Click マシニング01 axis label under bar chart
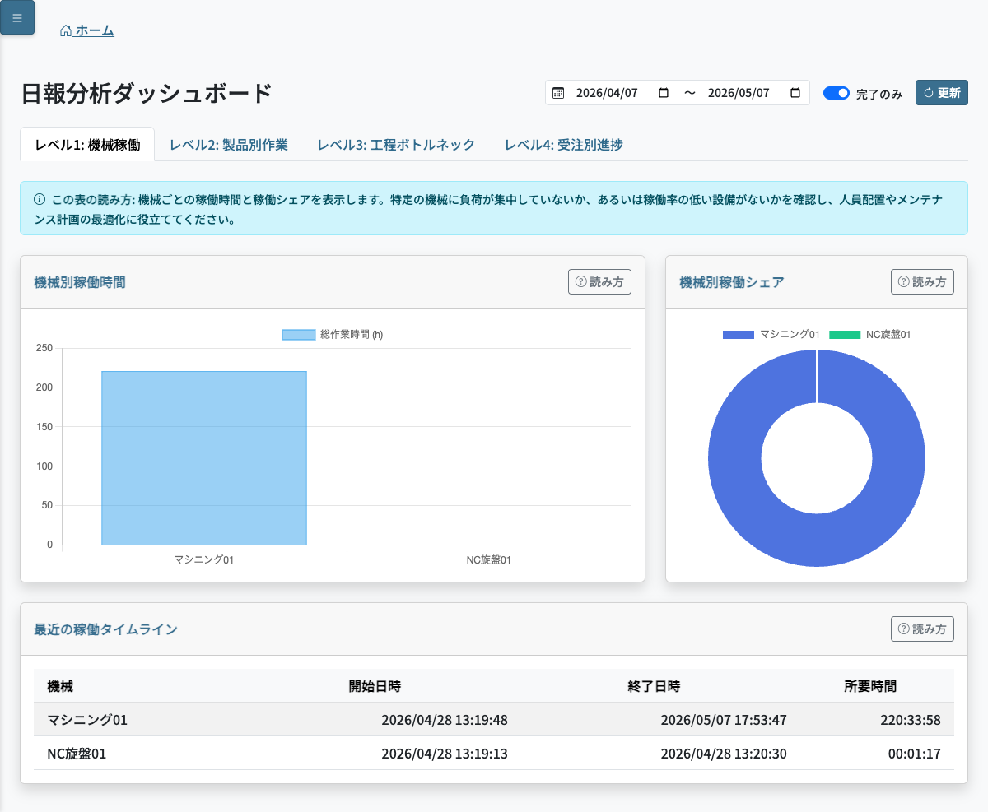 pyautogui.click(x=204, y=560)
